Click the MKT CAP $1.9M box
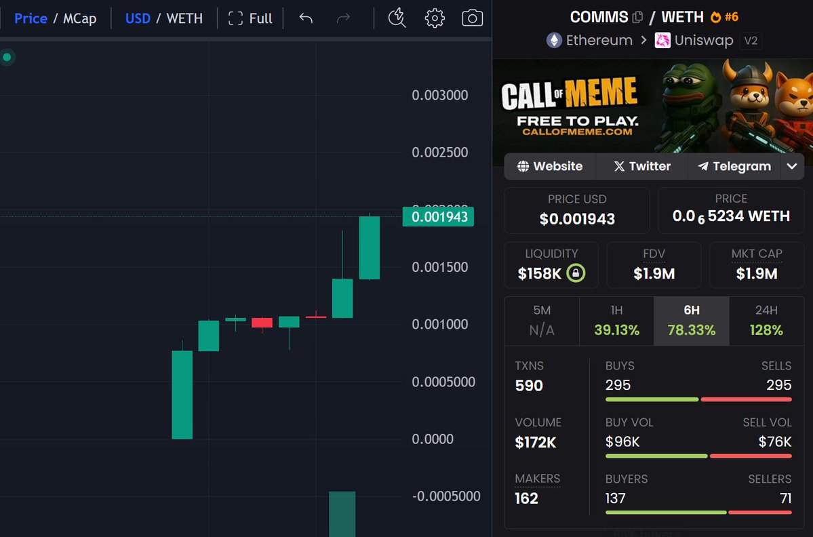813x537 pixels. pos(757,265)
